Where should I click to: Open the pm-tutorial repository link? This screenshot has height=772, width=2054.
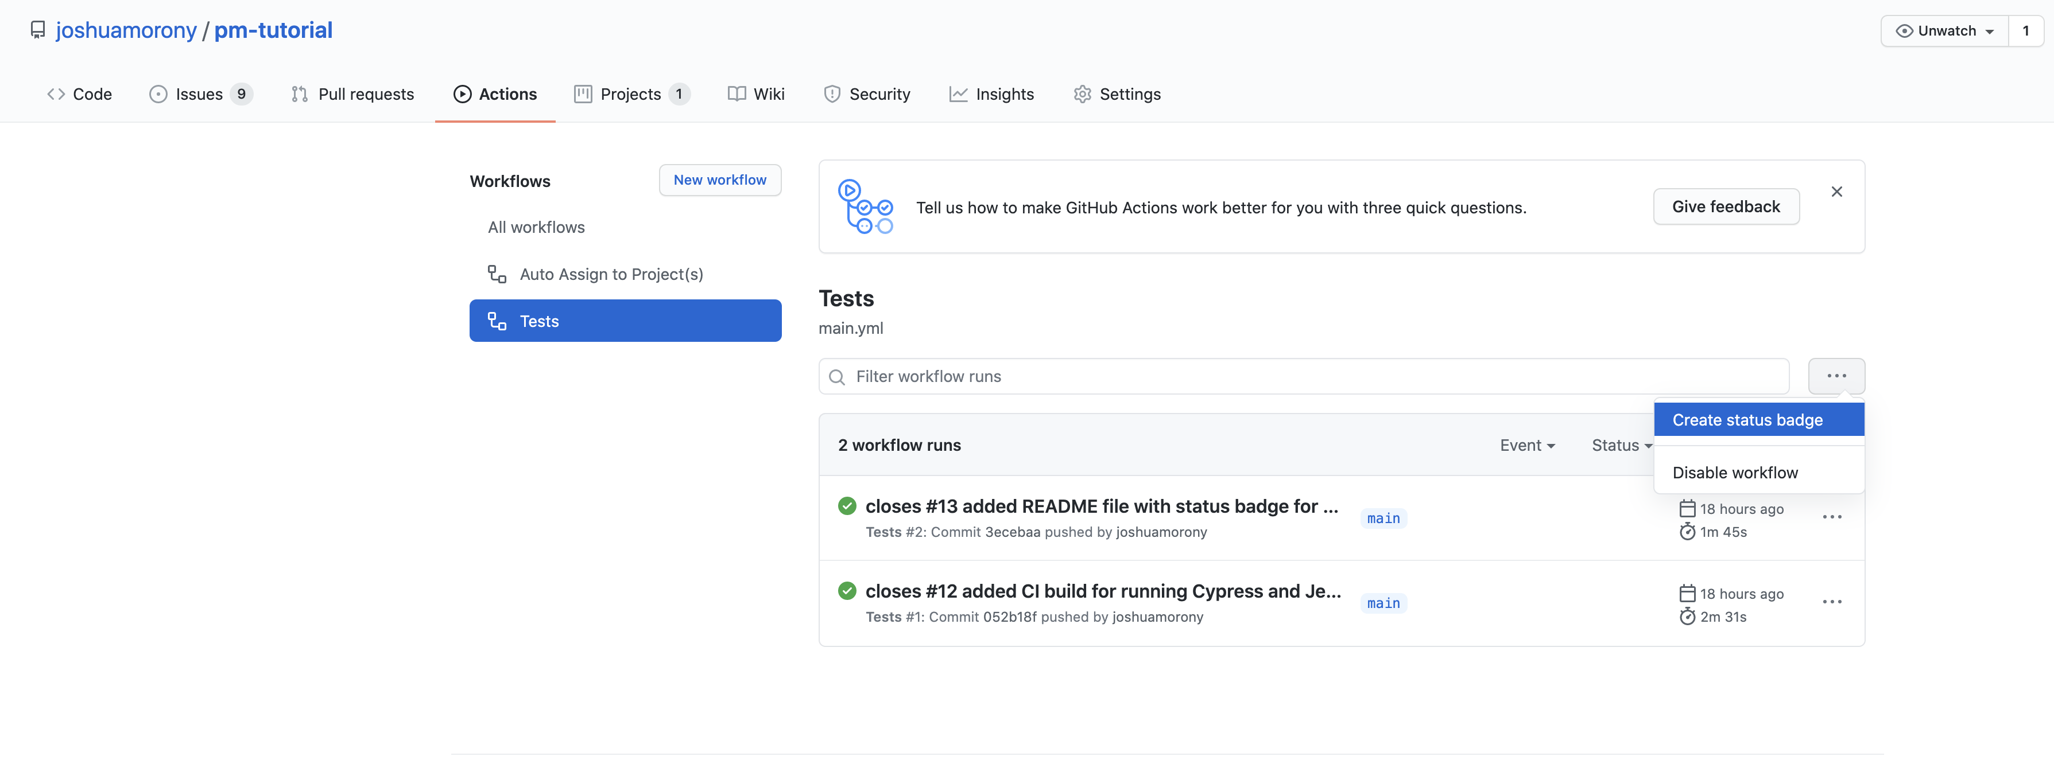(273, 30)
